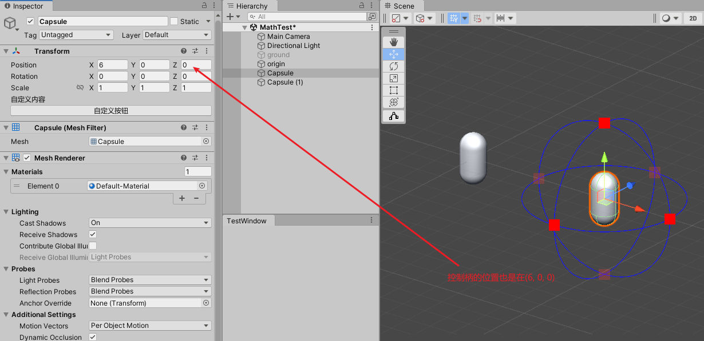Toggle 2D view mode button
Screen dimensions: 704x341
coord(693,18)
